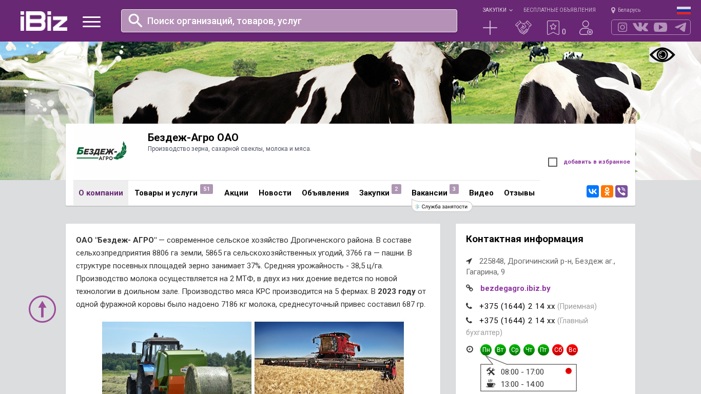The width and height of the screenshot is (701, 394).
Task: Select Tuesday (Вт) schedule day
Action: (x=500, y=350)
